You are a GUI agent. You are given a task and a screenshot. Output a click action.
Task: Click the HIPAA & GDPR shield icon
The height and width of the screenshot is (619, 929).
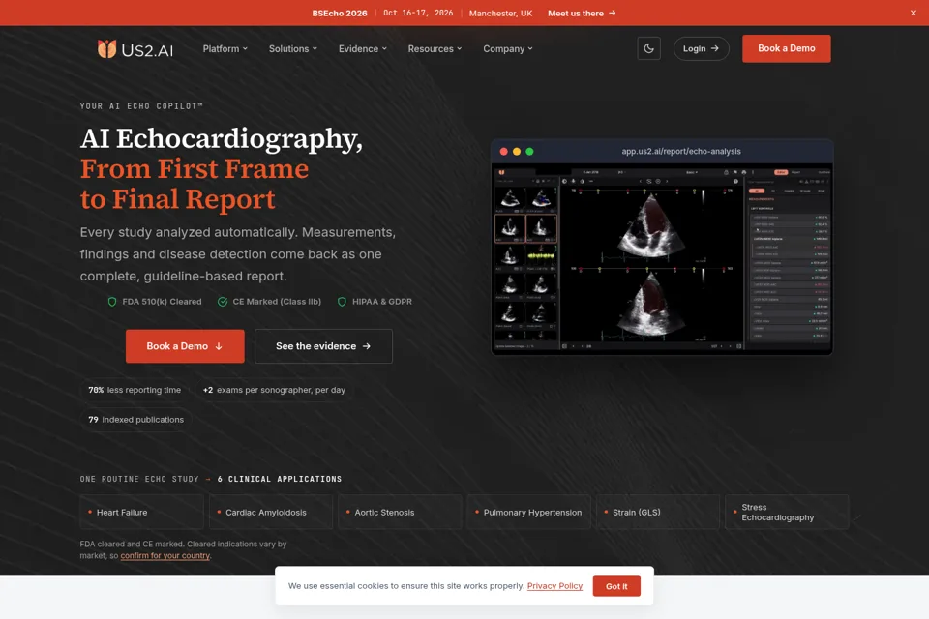(x=342, y=302)
